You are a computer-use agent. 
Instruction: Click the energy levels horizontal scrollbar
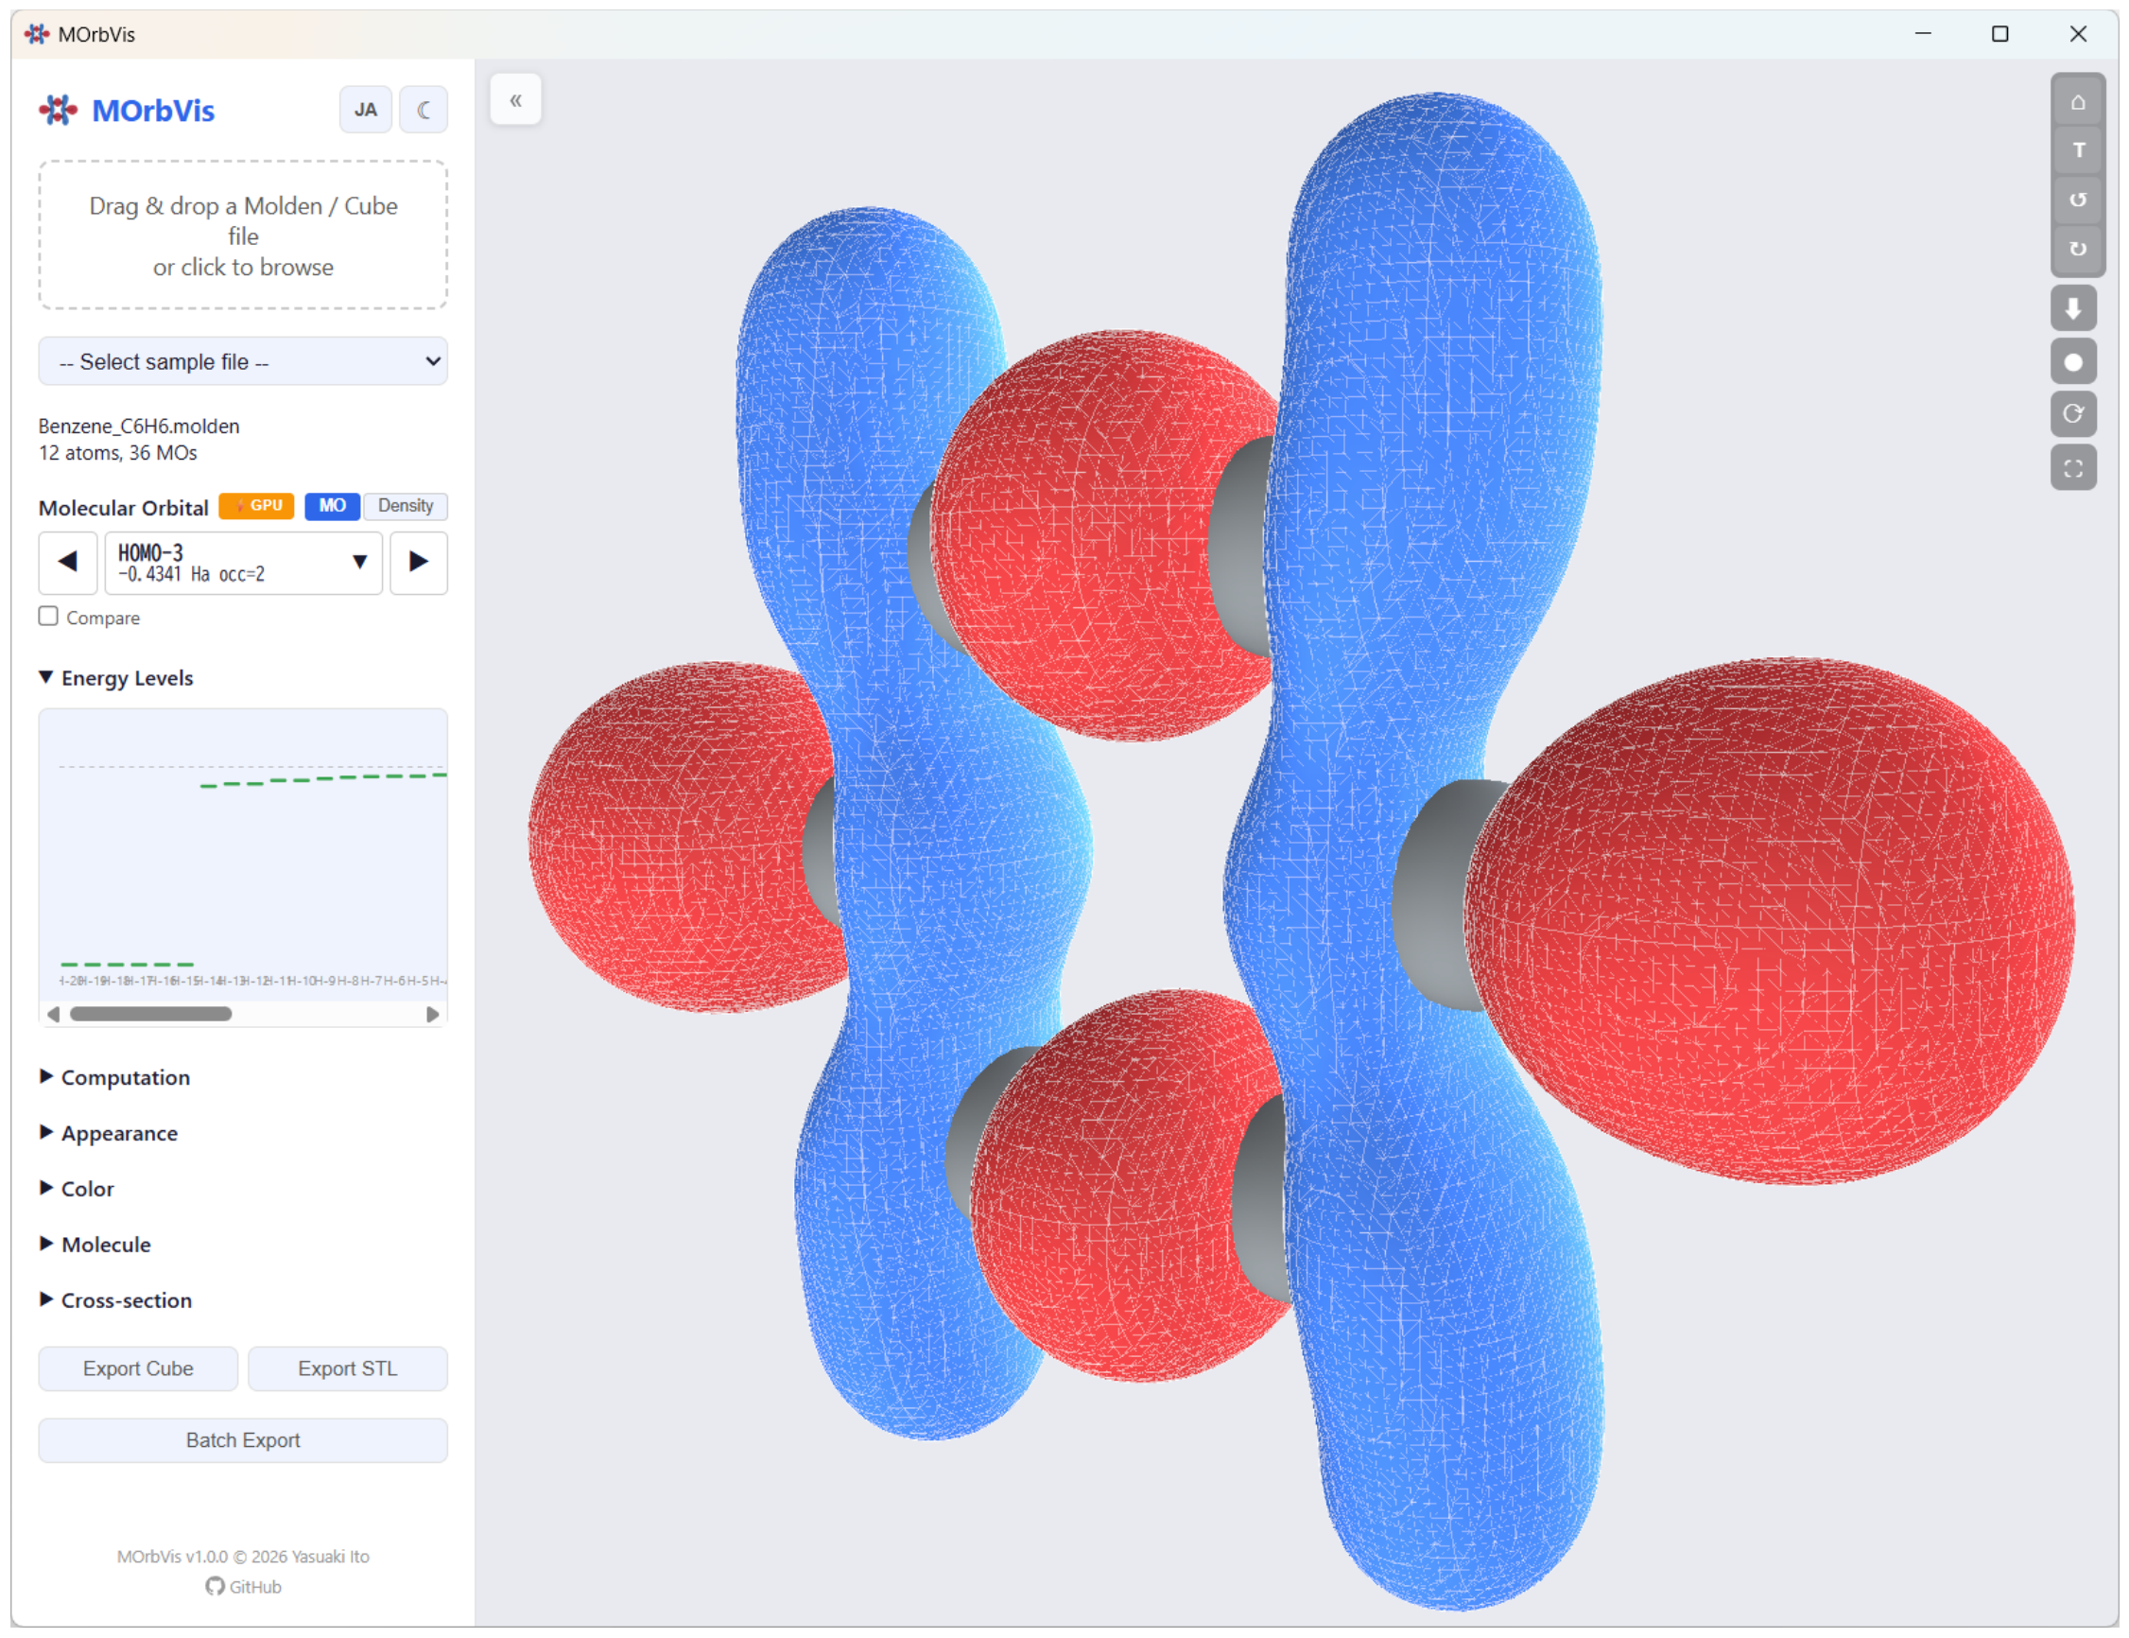click(x=151, y=1014)
